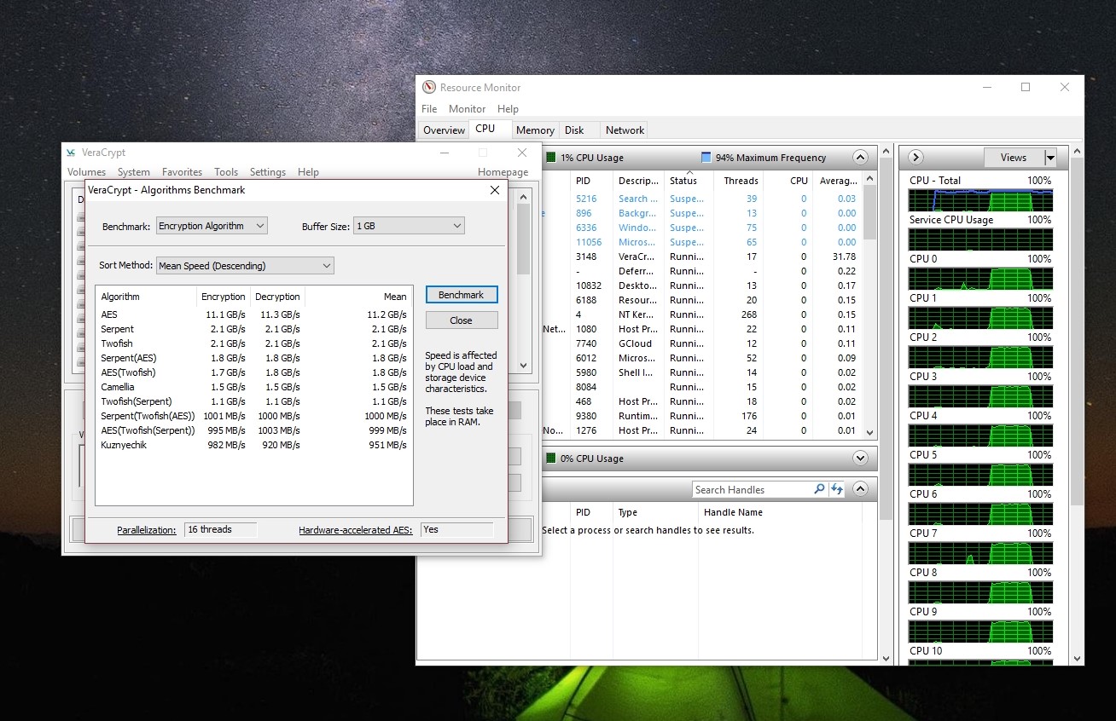Click the Homepage link in VeraCrypt
The image size is (1116, 721).
point(503,172)
